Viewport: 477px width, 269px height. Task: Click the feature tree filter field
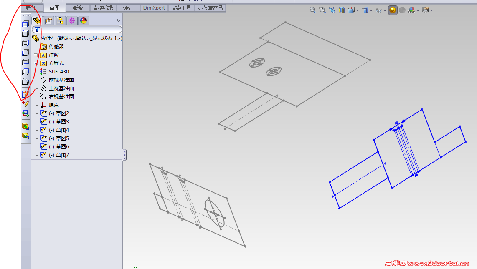77,30
